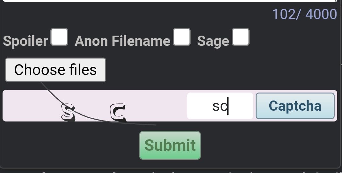Screen dimensions: 342x173
Task: Click the Submit button
Action: tap(170, 145)
